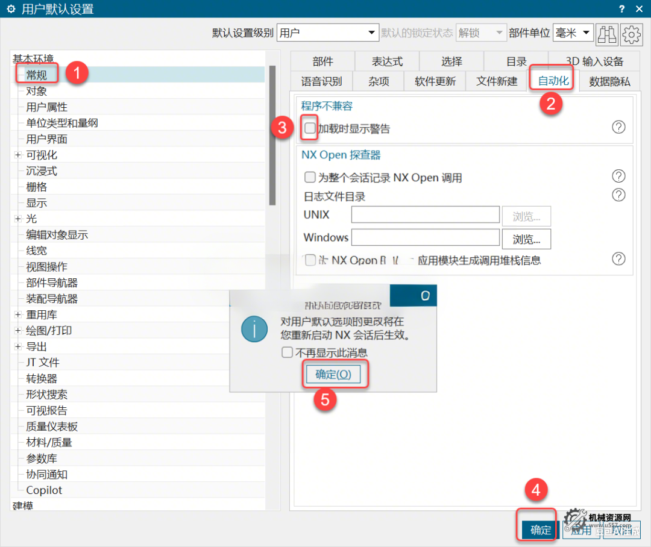Click the settings gear icon top right

(631, 34)
